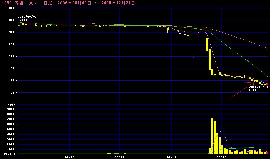270x159 pixels.
Task: Click the 4000 volume axis label
Action: (x=11, y=134)
